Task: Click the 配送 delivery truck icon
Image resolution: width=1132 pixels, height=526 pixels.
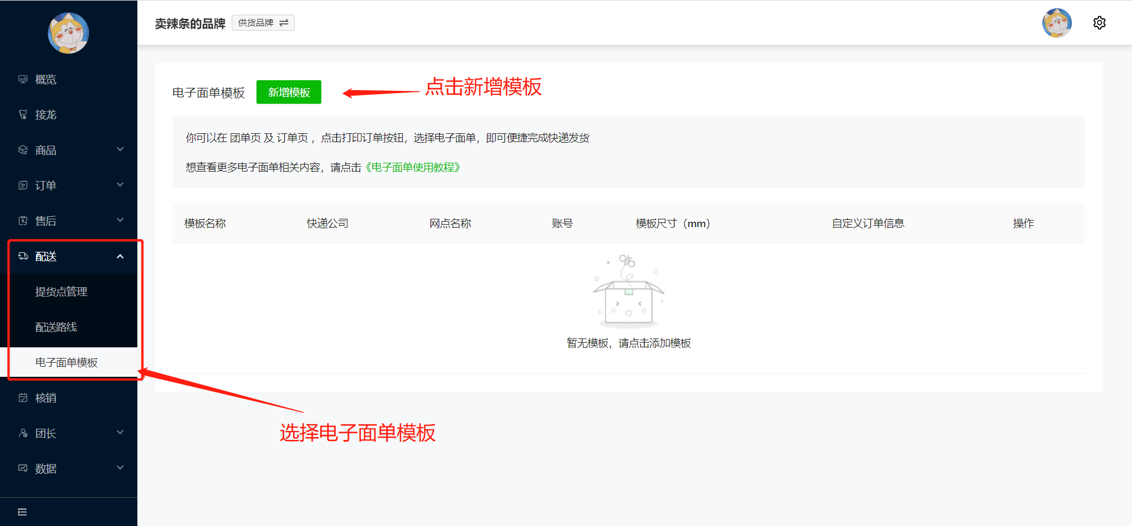Action: click(x=23, y=256)
